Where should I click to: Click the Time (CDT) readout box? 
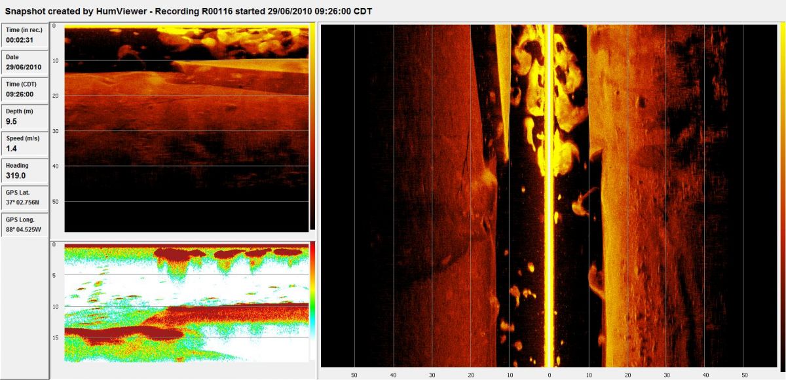point(25,90)
